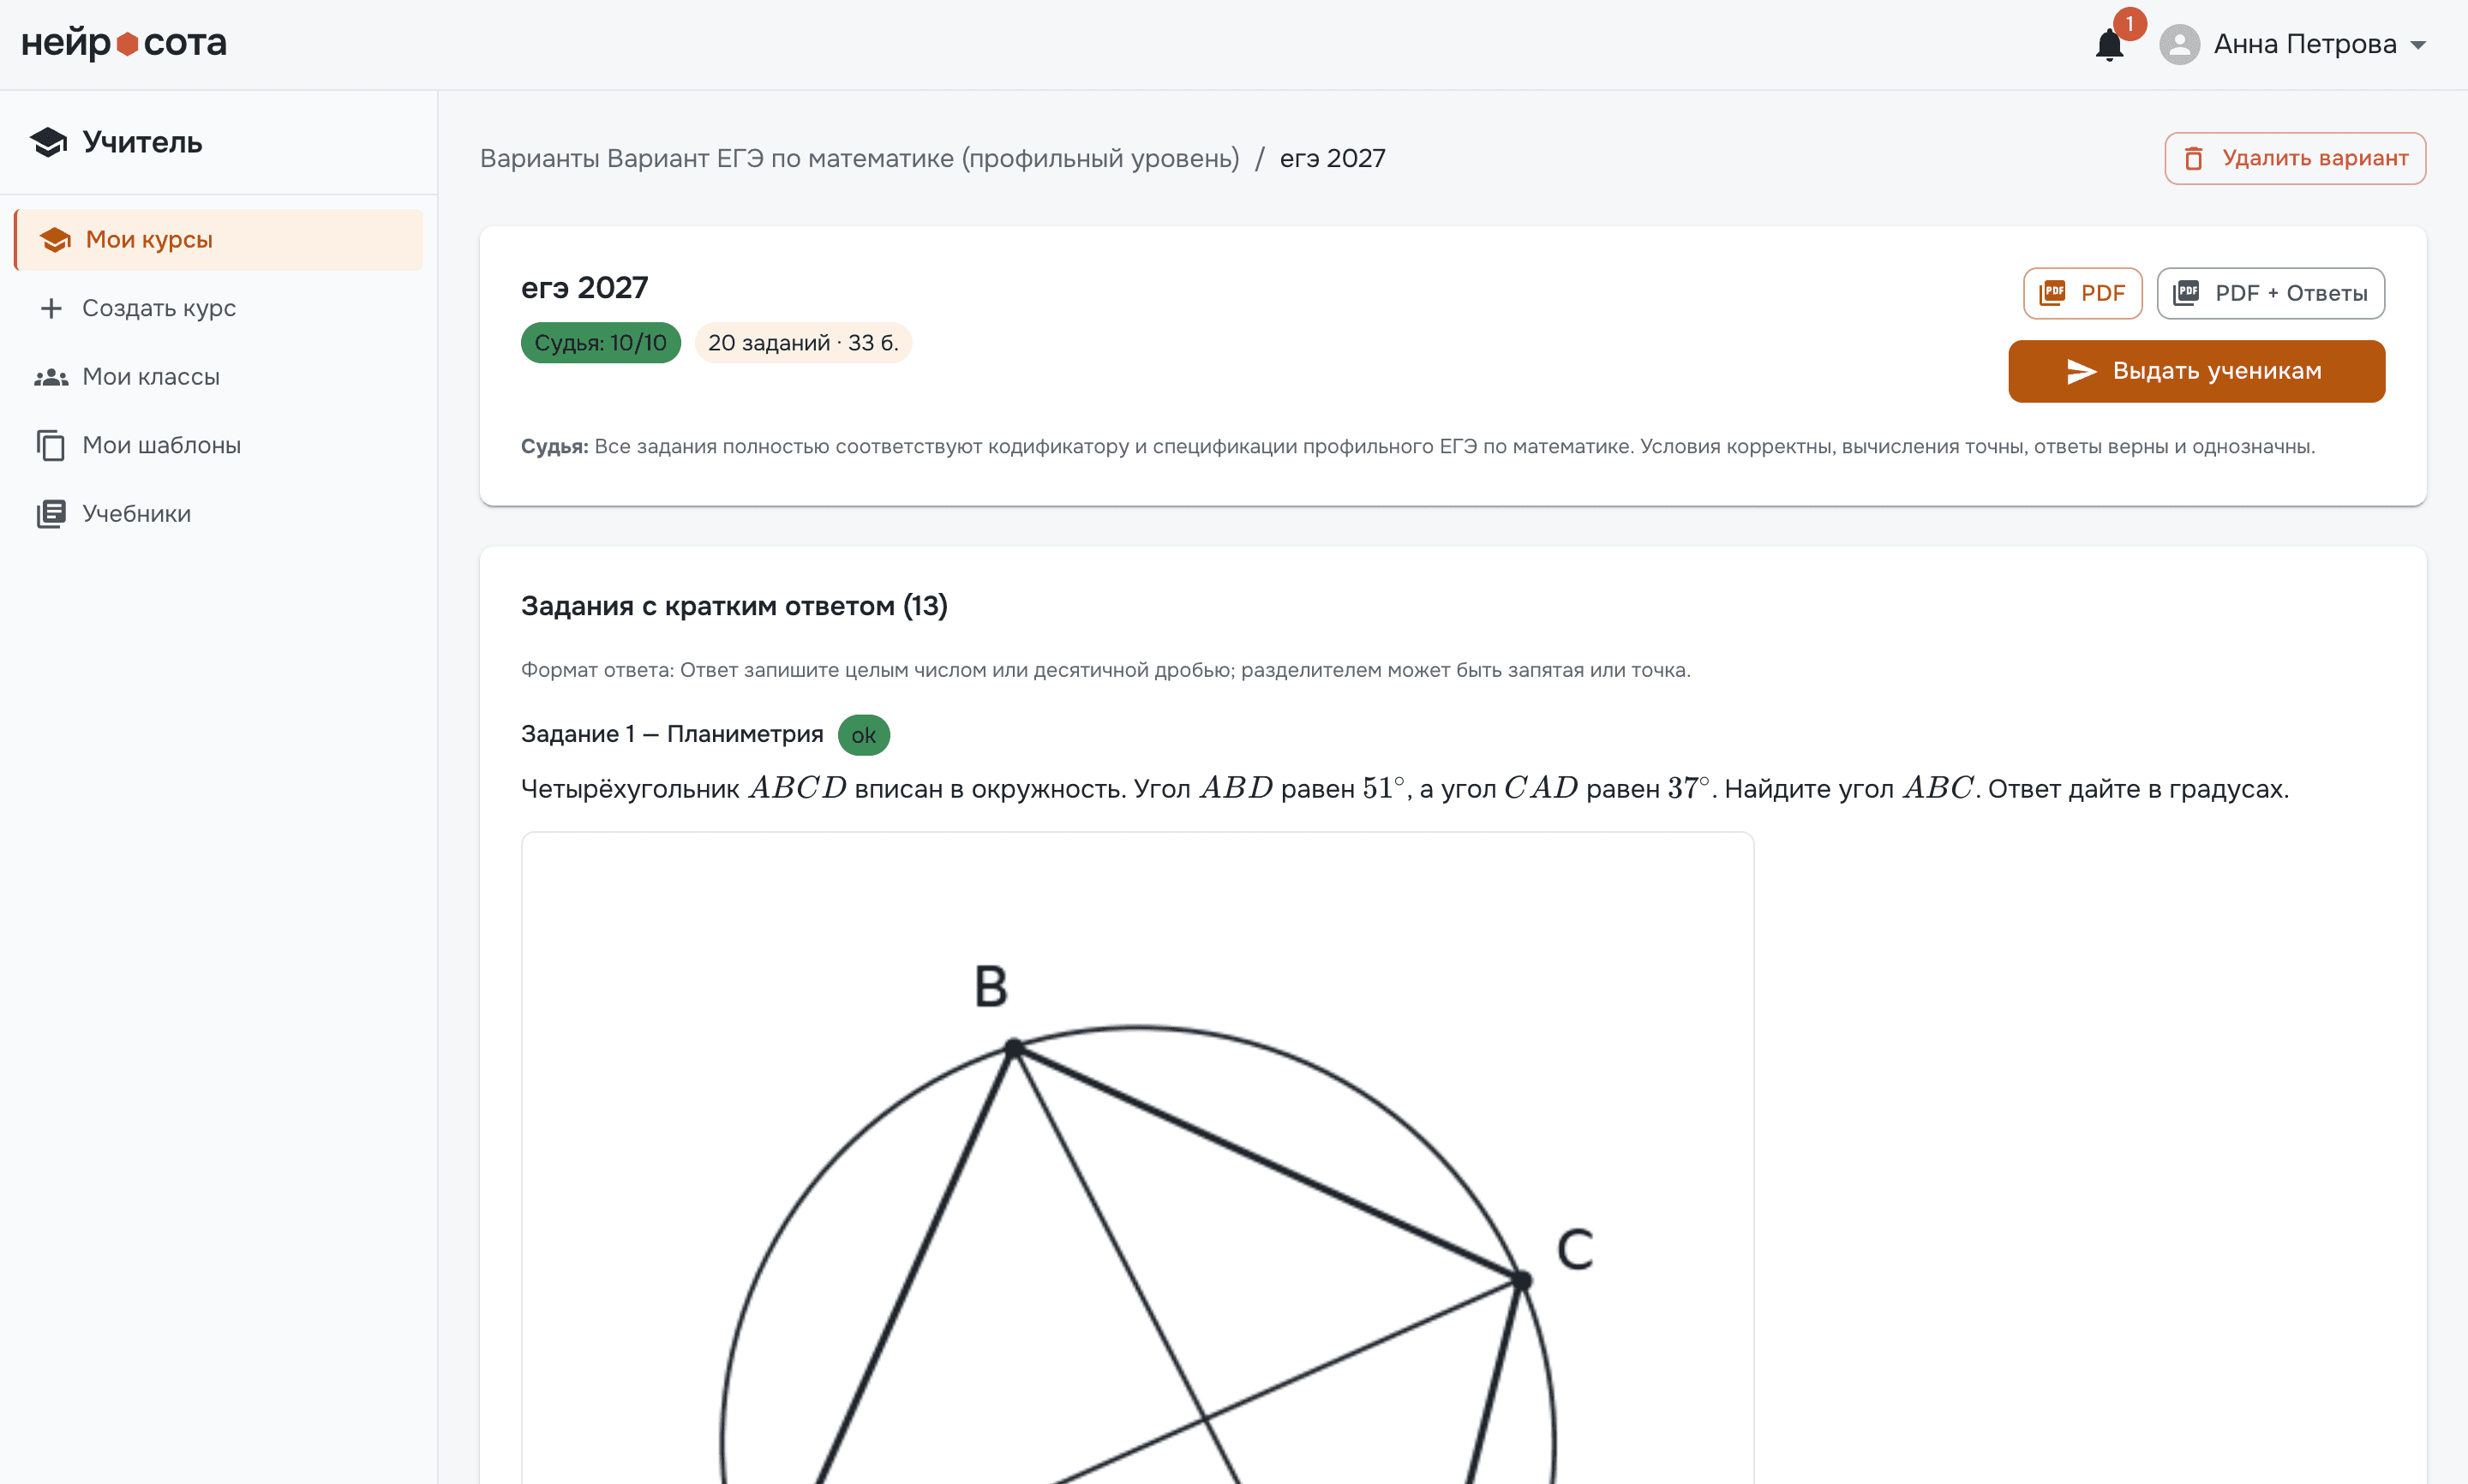This screenshot has height=1484, width=2468.
Task: Expand the Анна Петрова account dropdown arrow
Action: [x=2418, y=45]
